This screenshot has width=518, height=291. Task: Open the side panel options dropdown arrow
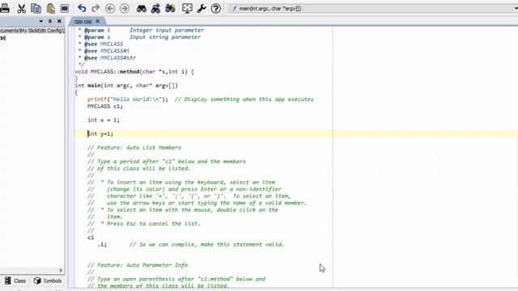(x=41, y=21)
